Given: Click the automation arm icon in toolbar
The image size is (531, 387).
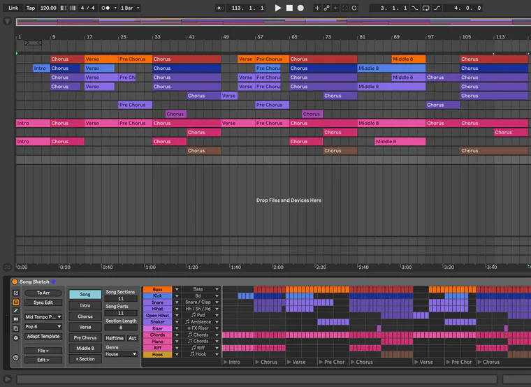Looking at the screenshot, I should click(327, 8).
